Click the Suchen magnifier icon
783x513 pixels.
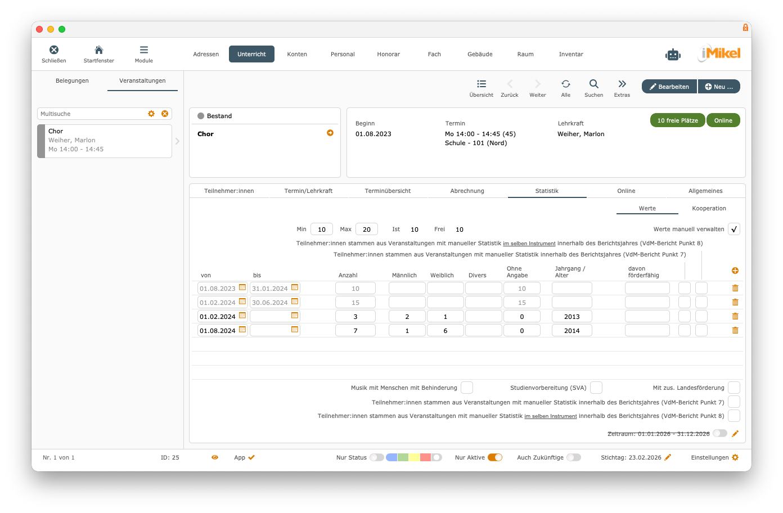tap(593, 84)
